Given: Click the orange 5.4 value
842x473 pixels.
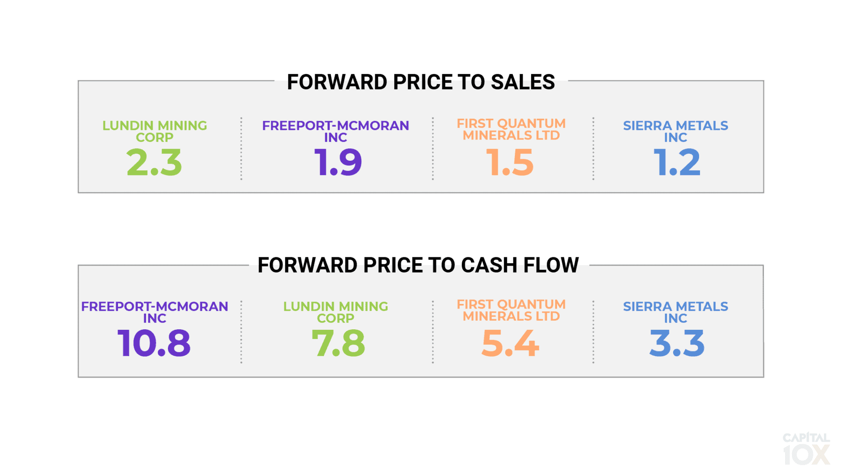Looking at the screenshot, I should pyautogui.click(x=510, y=343).
